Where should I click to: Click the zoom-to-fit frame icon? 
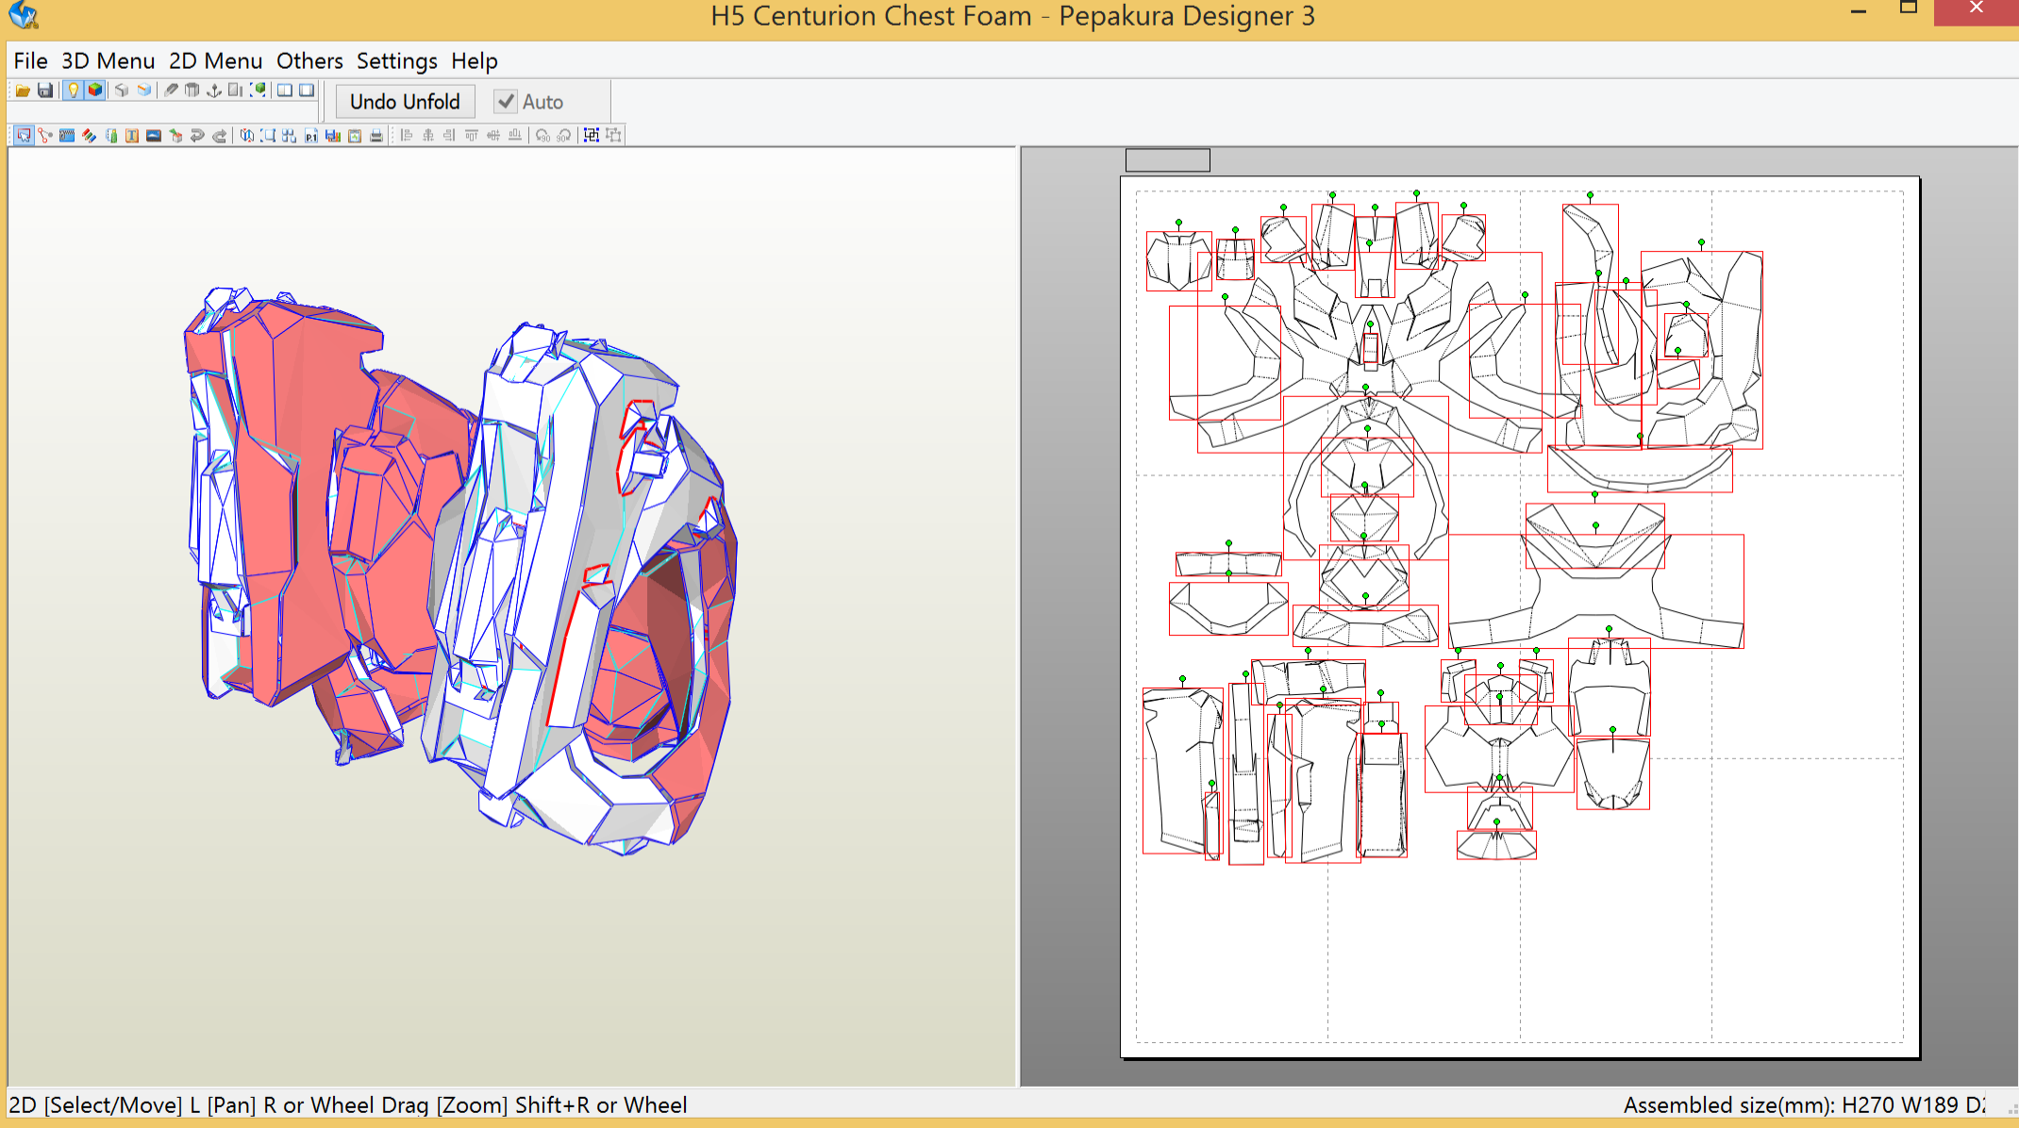point(268,135)
